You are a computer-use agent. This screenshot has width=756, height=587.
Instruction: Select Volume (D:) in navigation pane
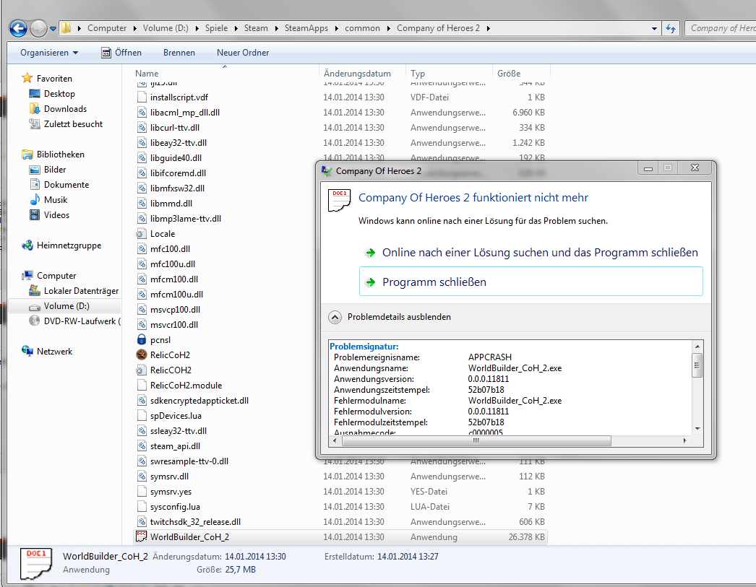[66, 306]
